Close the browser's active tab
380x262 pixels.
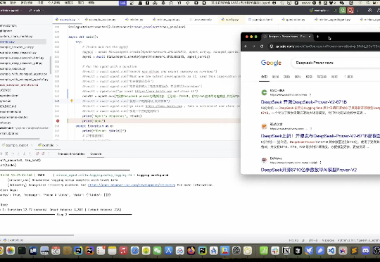point(310,37)
